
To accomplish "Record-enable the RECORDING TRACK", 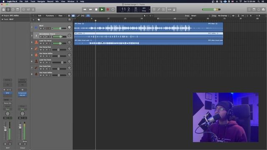I will 47,37.
